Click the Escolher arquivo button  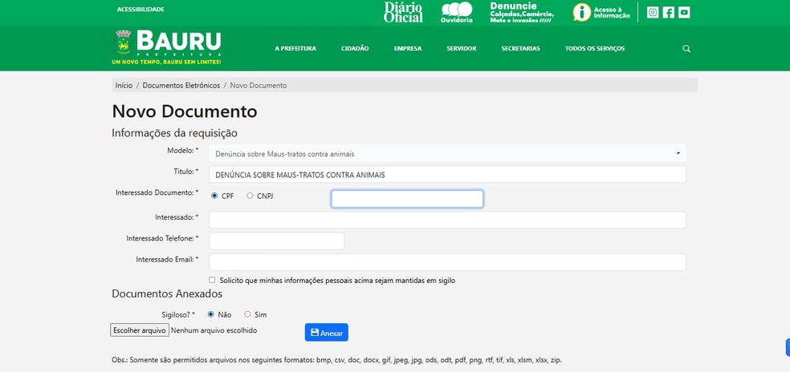point(140,330)
